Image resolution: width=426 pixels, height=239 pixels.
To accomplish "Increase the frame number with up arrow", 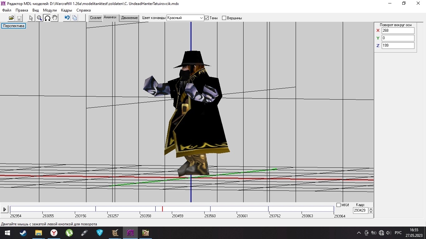I will [x=371, y=209].
